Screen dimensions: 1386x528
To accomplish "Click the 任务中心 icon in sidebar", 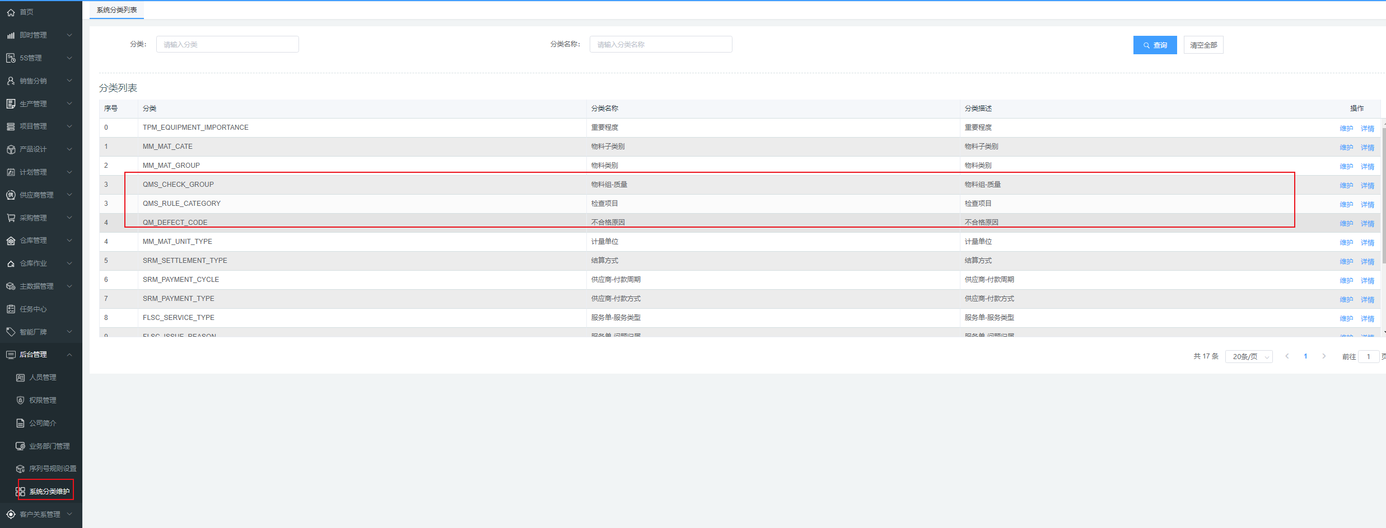I will (11, 309).
